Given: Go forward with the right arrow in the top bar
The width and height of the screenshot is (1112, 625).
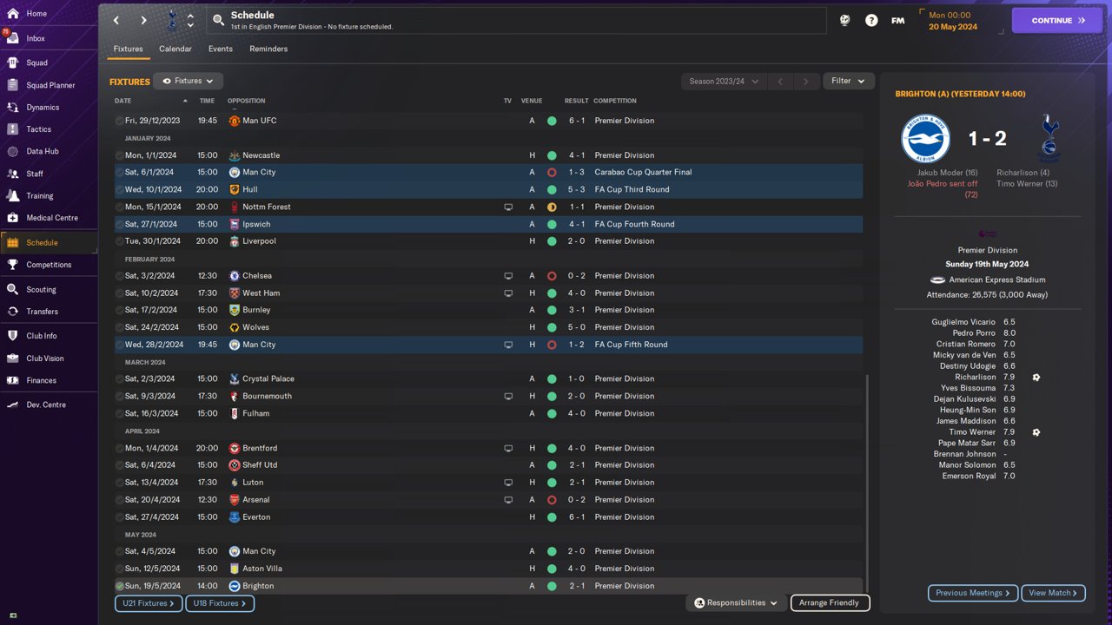Looking at the screenshot, I should [x=144, y=20].
